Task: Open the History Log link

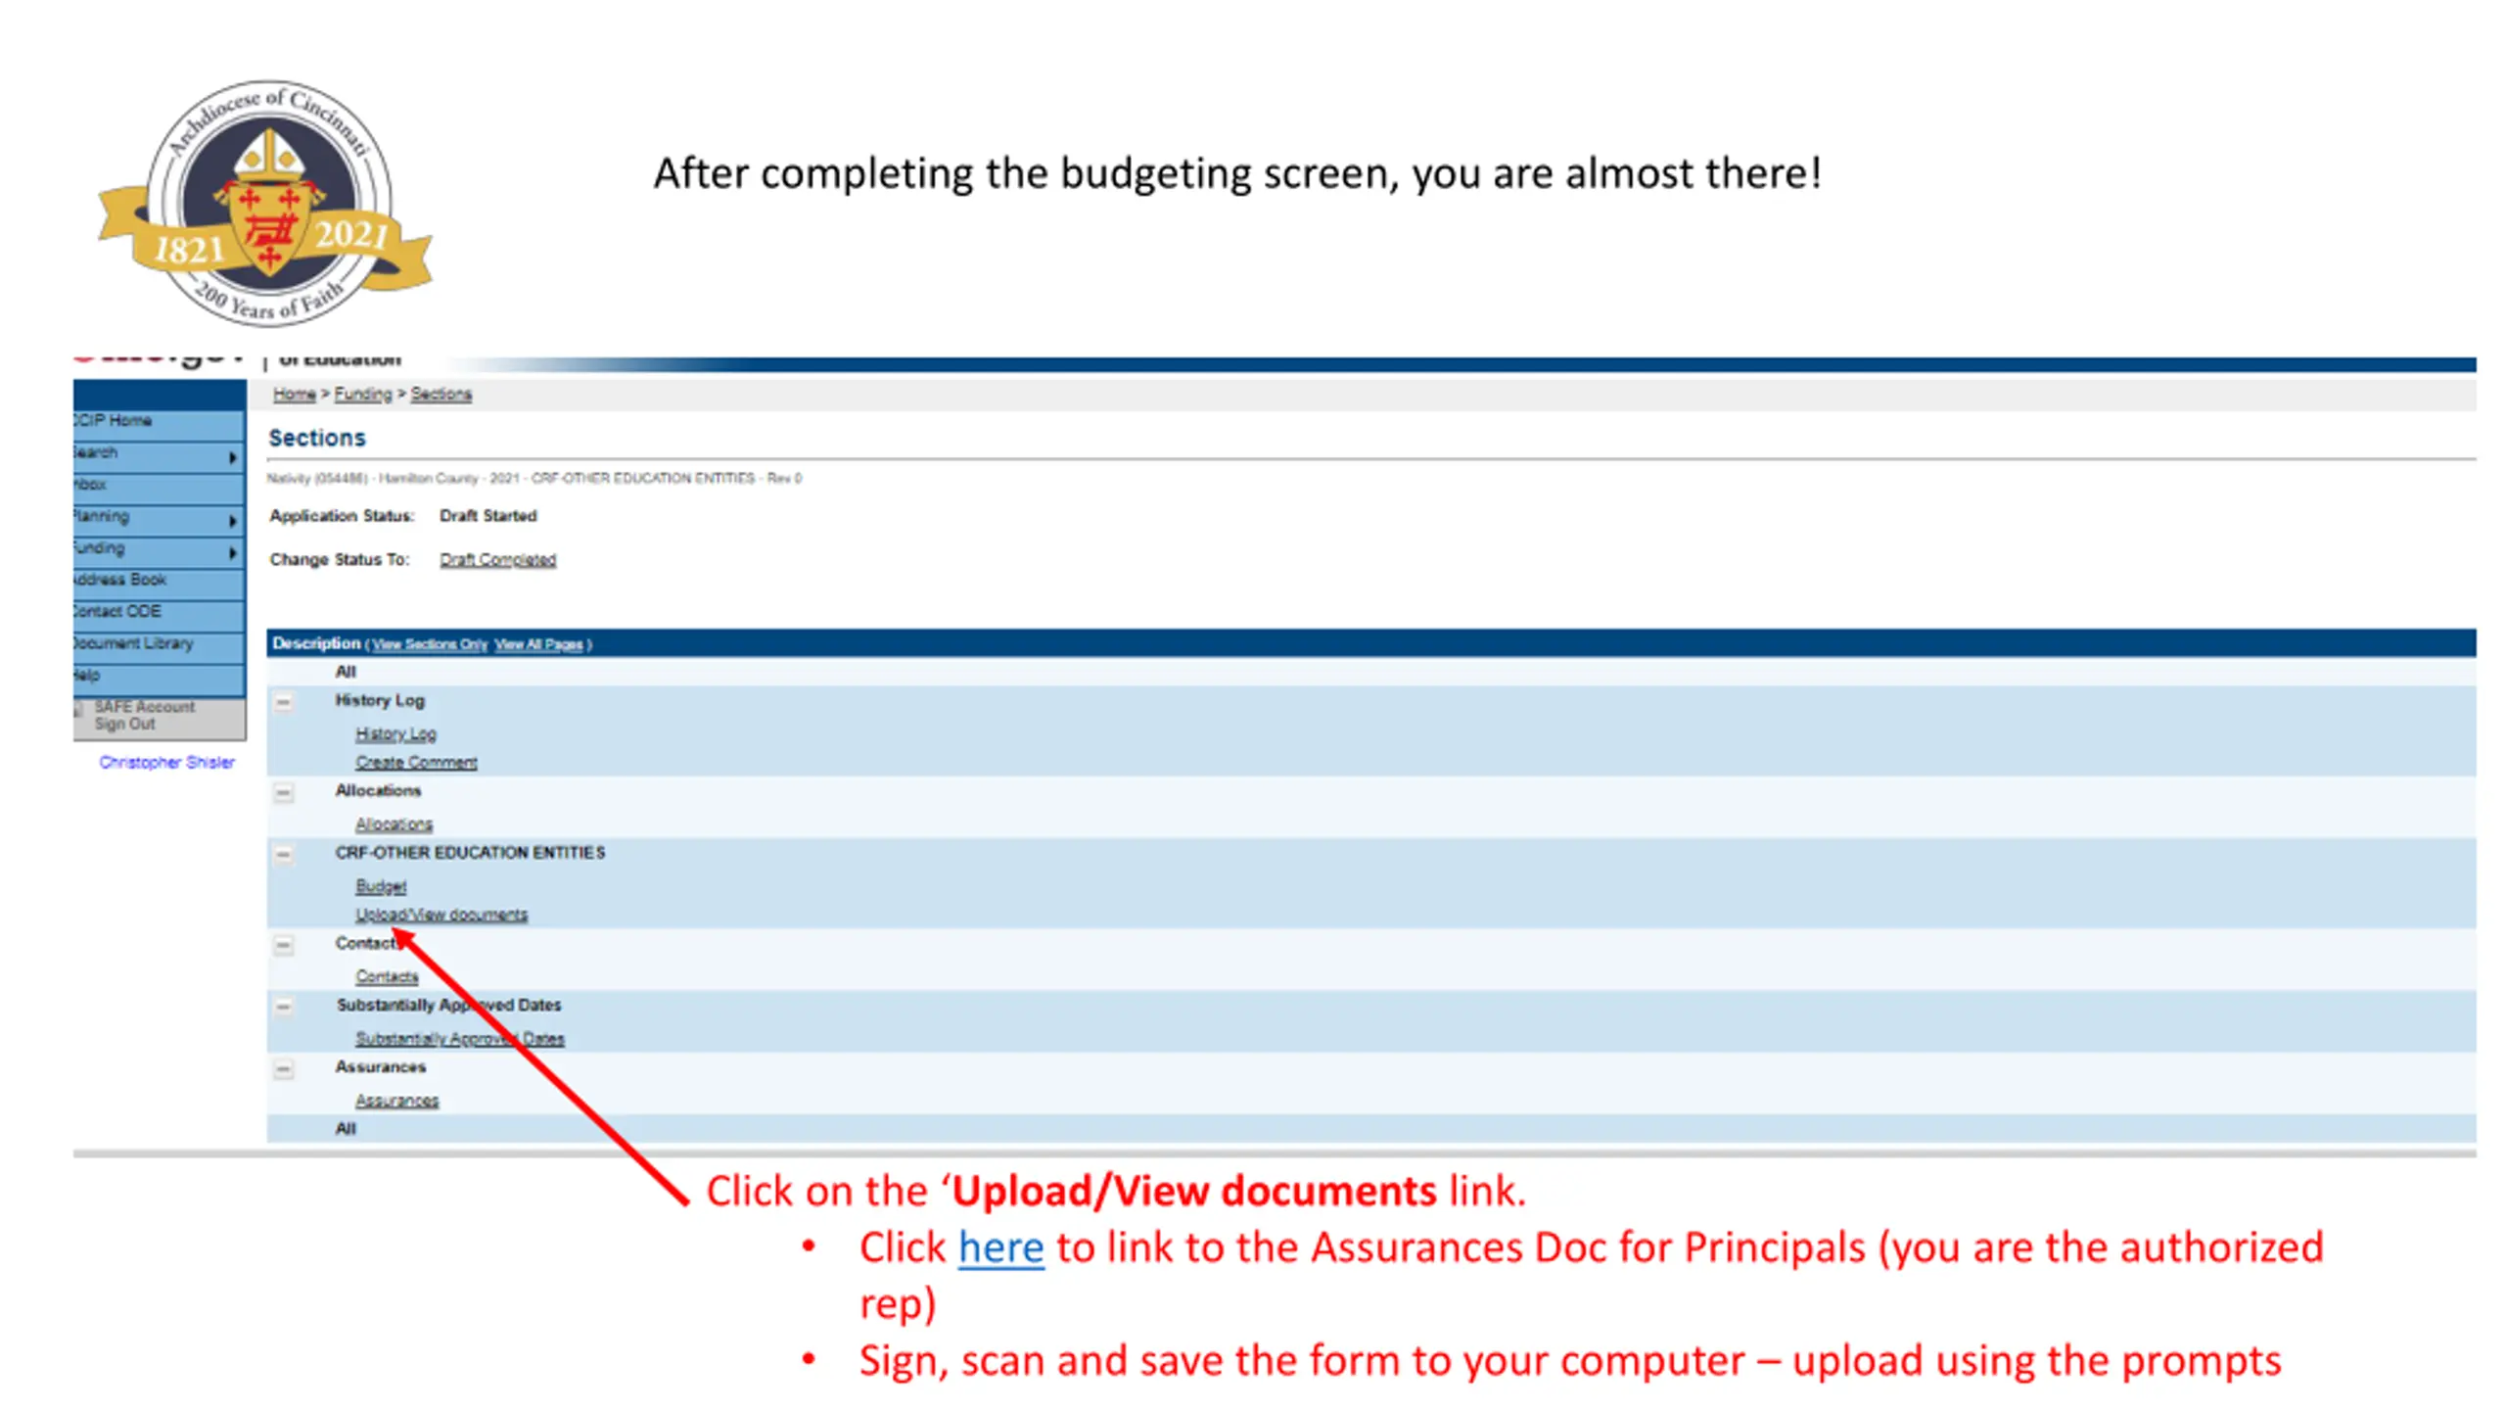Action: tap(395, 733)
